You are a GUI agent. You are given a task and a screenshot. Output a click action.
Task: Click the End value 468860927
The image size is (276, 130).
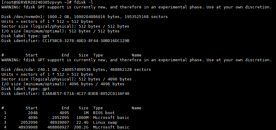click(x=58, y=127)
